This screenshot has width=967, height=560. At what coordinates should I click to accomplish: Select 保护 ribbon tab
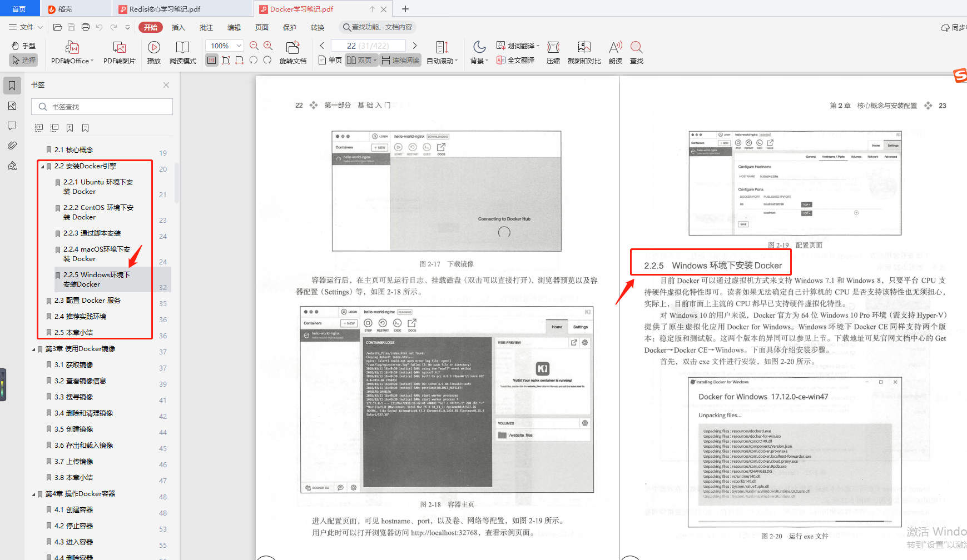[290, 27]
